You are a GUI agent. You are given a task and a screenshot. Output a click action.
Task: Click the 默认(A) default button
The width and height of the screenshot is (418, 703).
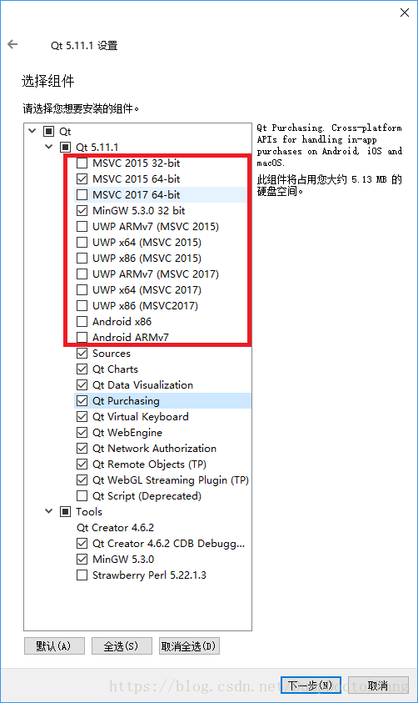(54, 646)
